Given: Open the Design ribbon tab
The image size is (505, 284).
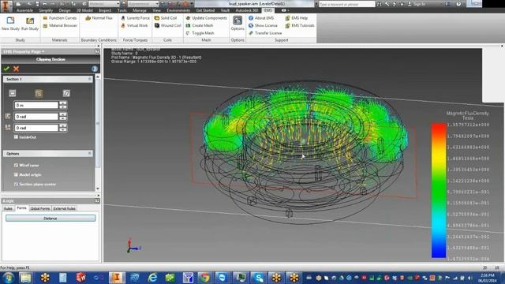Looking at the screenshot, I should [65, 10].
